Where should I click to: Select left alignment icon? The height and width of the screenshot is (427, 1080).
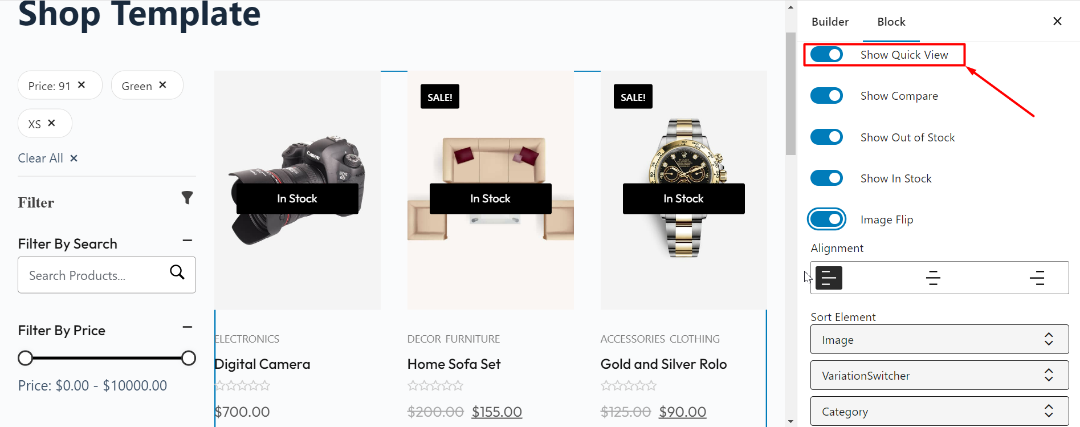(829, 278)
